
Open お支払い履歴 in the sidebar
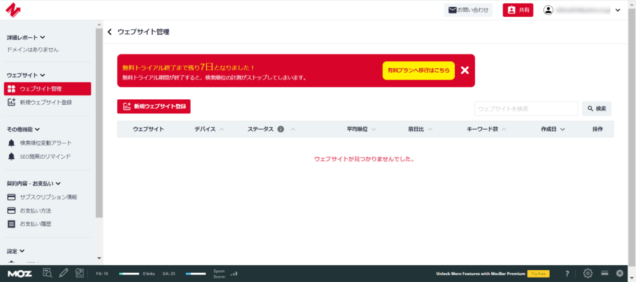coord(35,224)
